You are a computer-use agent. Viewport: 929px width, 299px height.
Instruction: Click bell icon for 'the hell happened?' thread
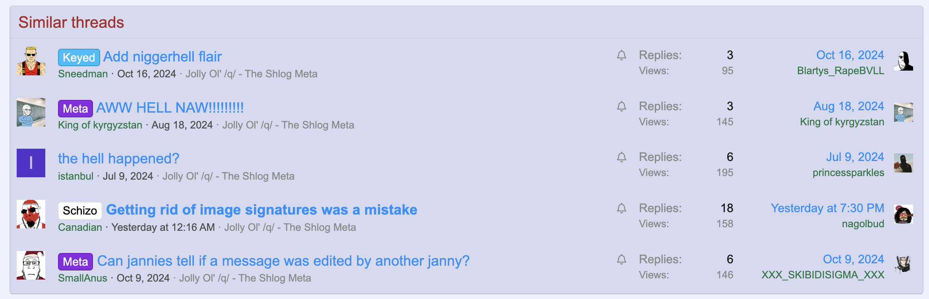point(621,157)
